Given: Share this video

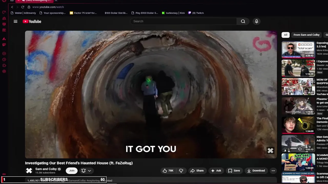Looking at the screenshot, I should tap(197, 171).
